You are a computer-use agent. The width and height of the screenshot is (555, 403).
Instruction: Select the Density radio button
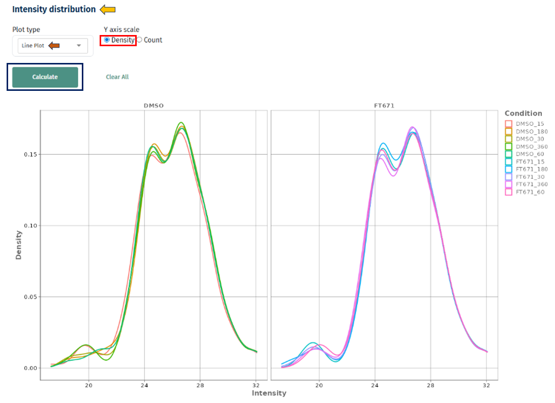coord(106,40)
